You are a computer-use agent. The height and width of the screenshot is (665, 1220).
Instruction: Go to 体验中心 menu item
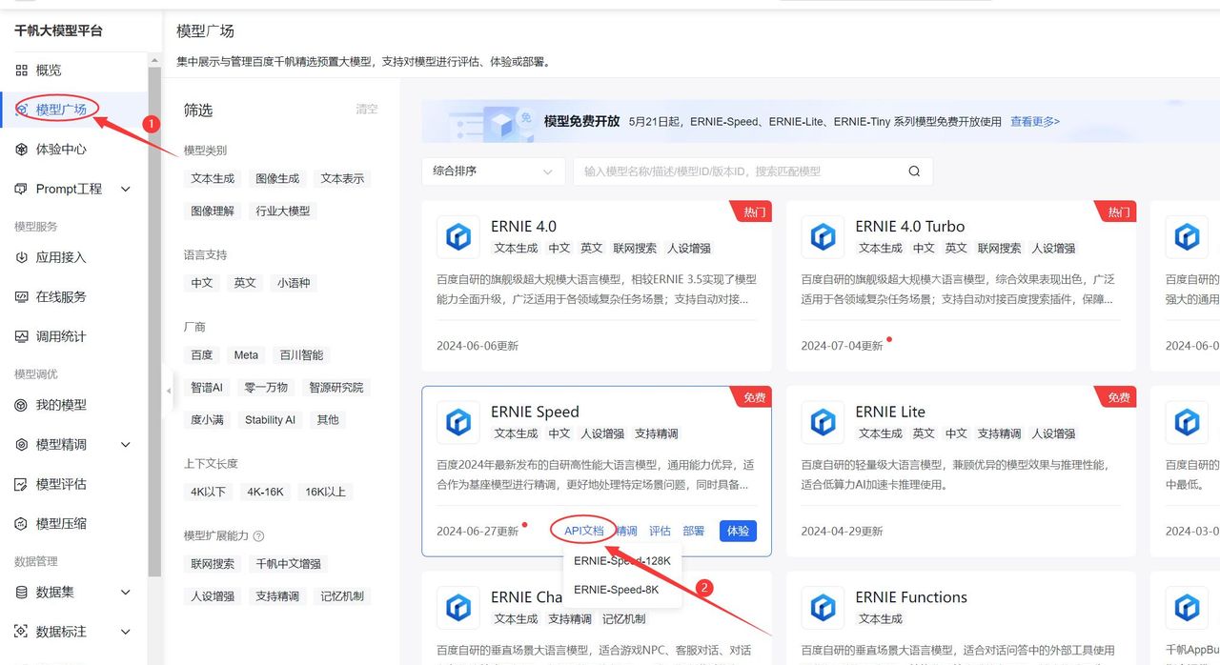[61, 150]
